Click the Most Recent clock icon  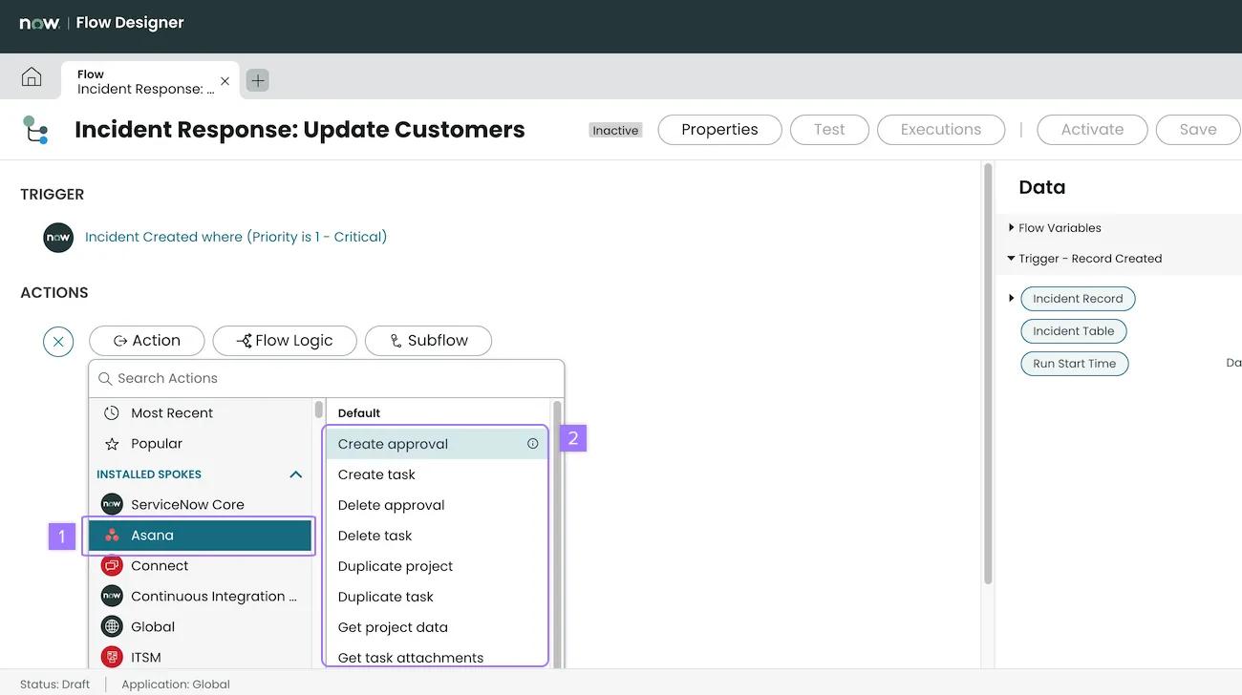click(x=111, y=412)
